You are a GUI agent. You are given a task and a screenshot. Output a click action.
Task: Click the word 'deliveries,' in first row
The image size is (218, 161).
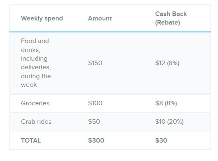click(36, 67)
